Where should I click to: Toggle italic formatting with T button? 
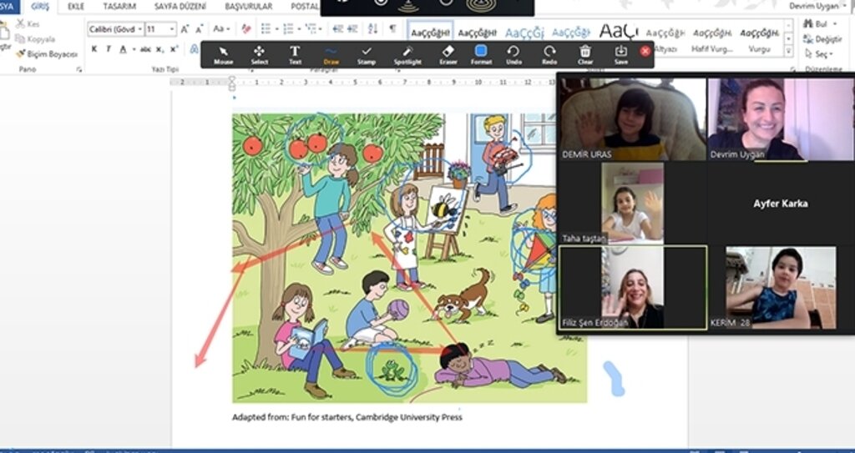(108, 49)
